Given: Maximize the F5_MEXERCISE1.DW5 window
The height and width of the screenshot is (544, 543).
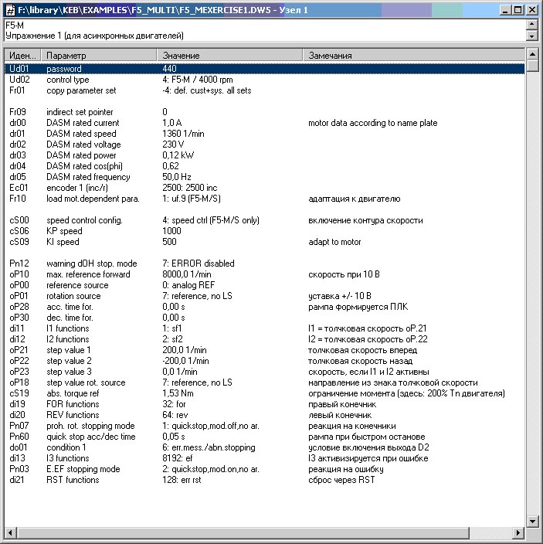Looking at the screenshot, I should [x=518, y=9].
